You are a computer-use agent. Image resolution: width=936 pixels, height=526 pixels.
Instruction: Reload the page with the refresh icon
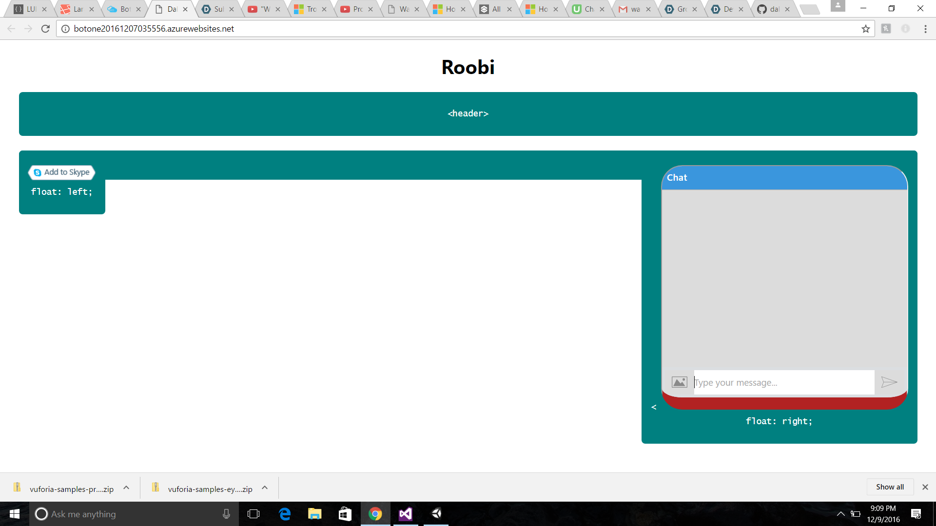(x=45, y=29)
